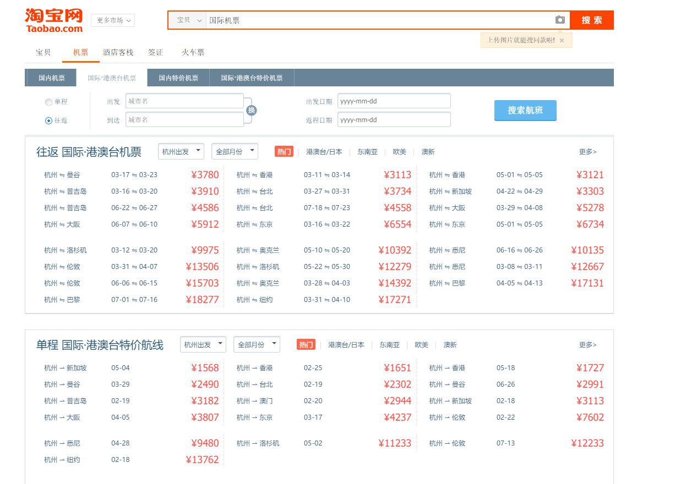The width and height of the screenshot is (697, 484).
Task: Close the upload image tooltip
Action: pyautogui.click(x=562, y=40)
